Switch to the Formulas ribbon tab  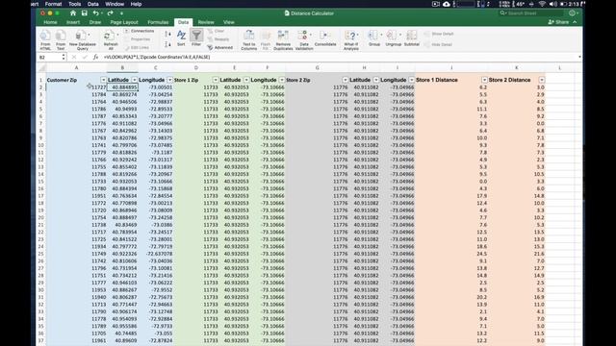pyautogui.click(x=158, y=22)
